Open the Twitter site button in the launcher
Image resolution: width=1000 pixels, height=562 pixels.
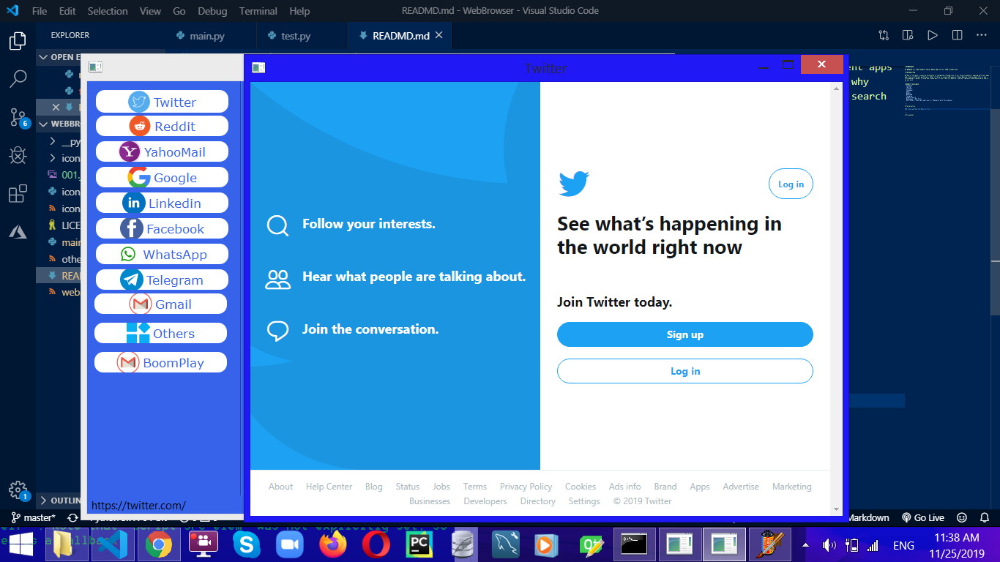tap(162, 102)
